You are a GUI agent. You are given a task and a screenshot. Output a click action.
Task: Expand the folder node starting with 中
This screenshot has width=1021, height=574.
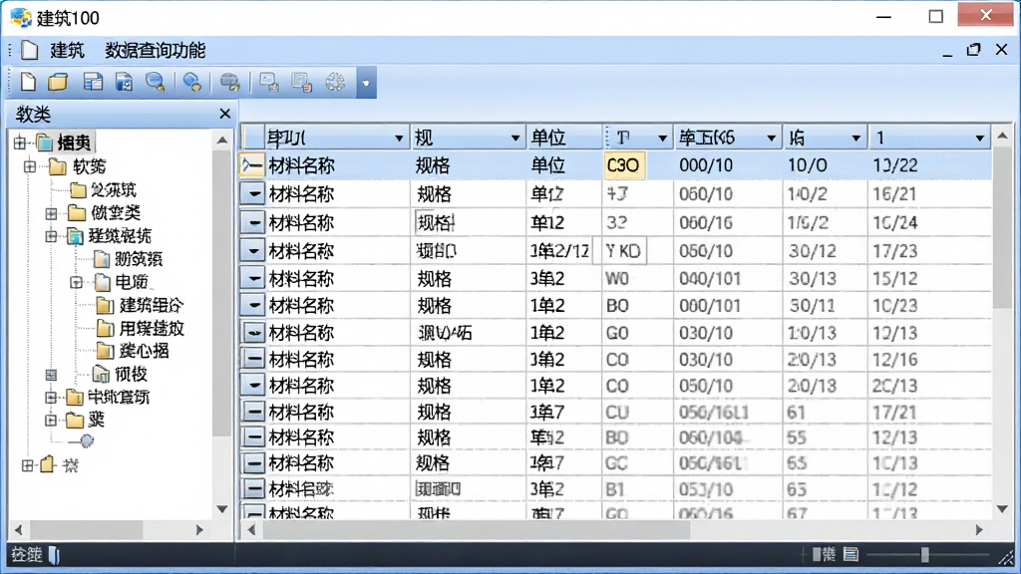point(51,397)
